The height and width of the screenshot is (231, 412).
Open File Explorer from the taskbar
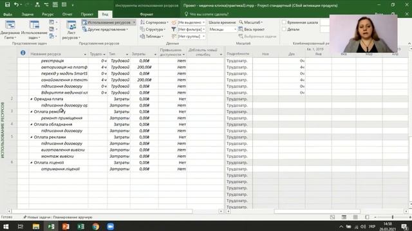36,227
